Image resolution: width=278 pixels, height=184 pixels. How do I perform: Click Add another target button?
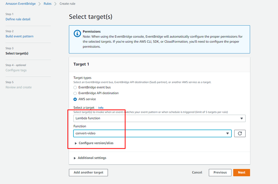point(88,173)
